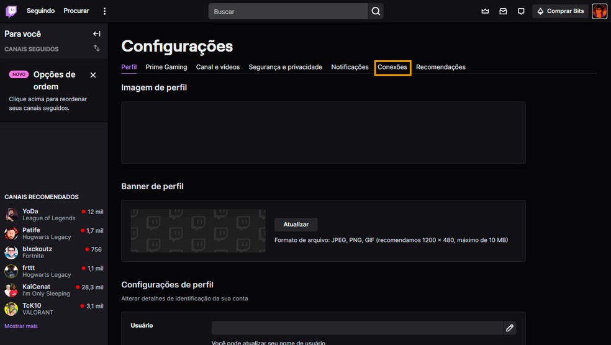Click the profile banner preview
This screenshot has width=611, height=345.
pos(198,231)
